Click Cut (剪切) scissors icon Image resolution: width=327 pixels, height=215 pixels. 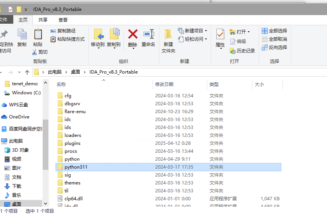tap(40, 52)
